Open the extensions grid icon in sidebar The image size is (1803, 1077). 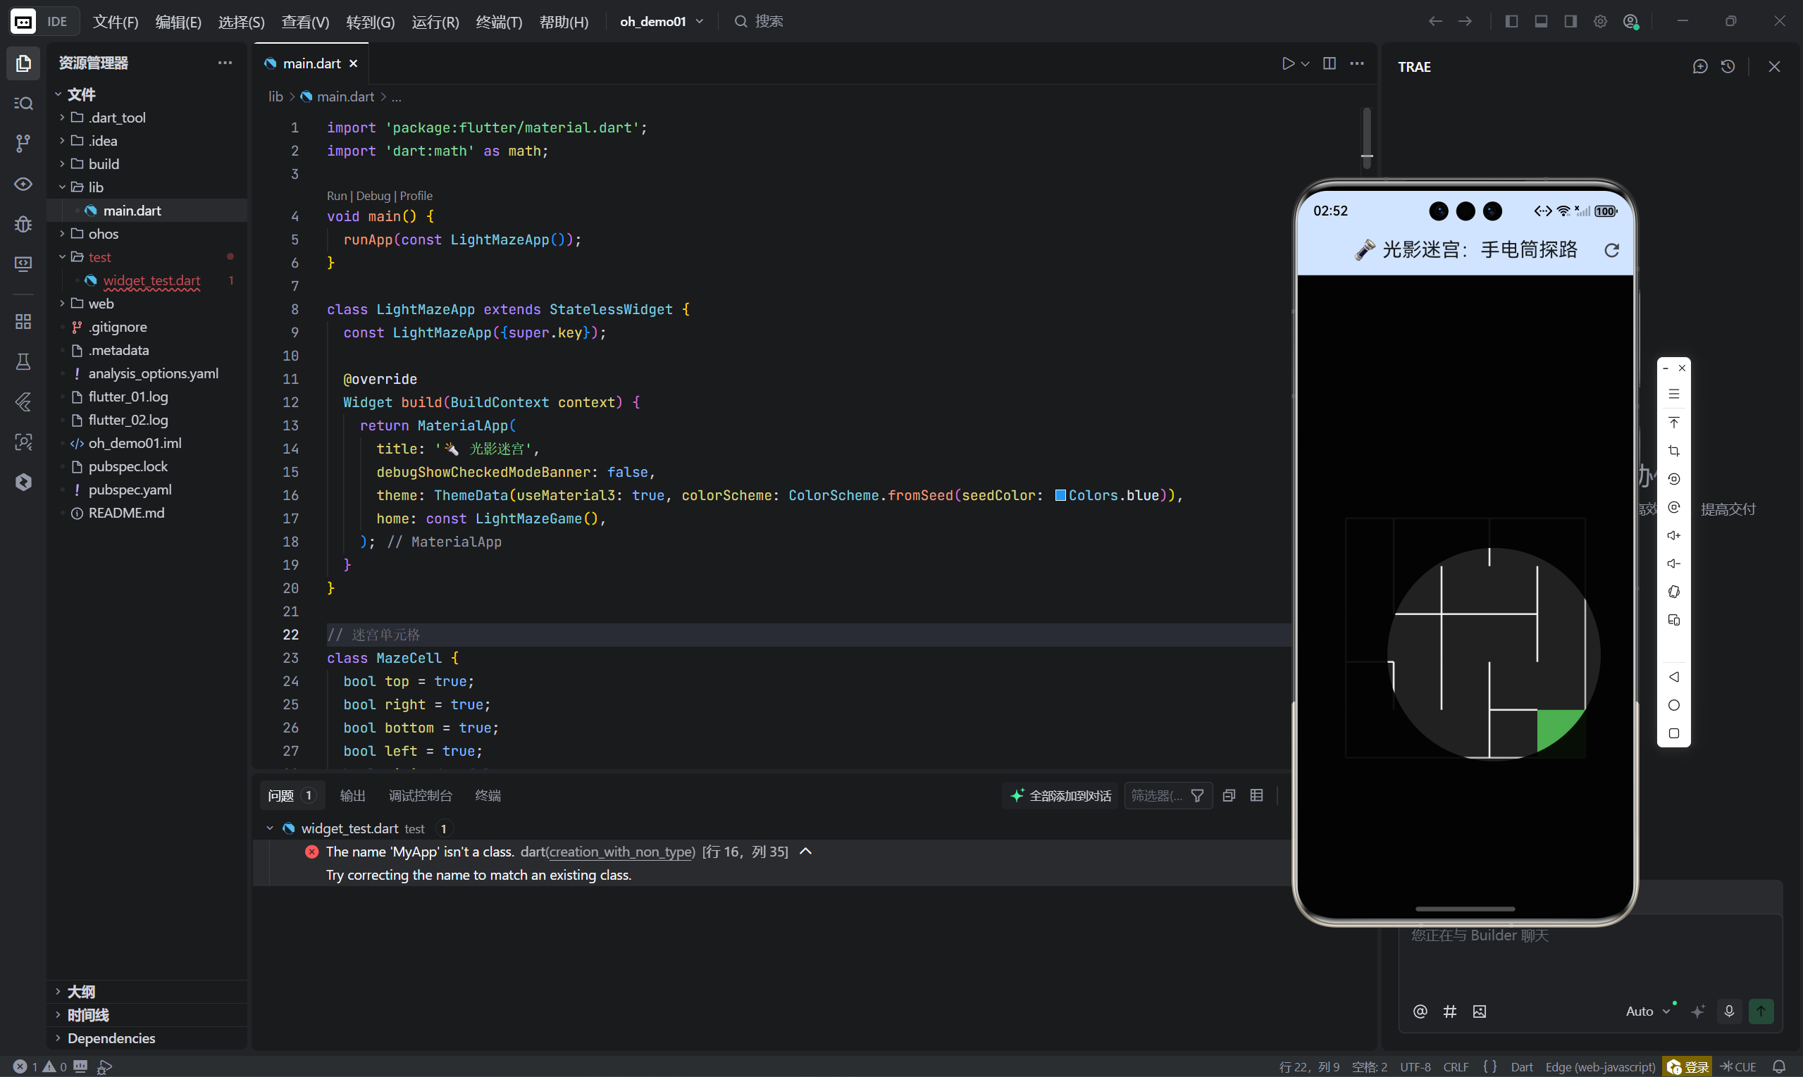click(x=23, y=321)
